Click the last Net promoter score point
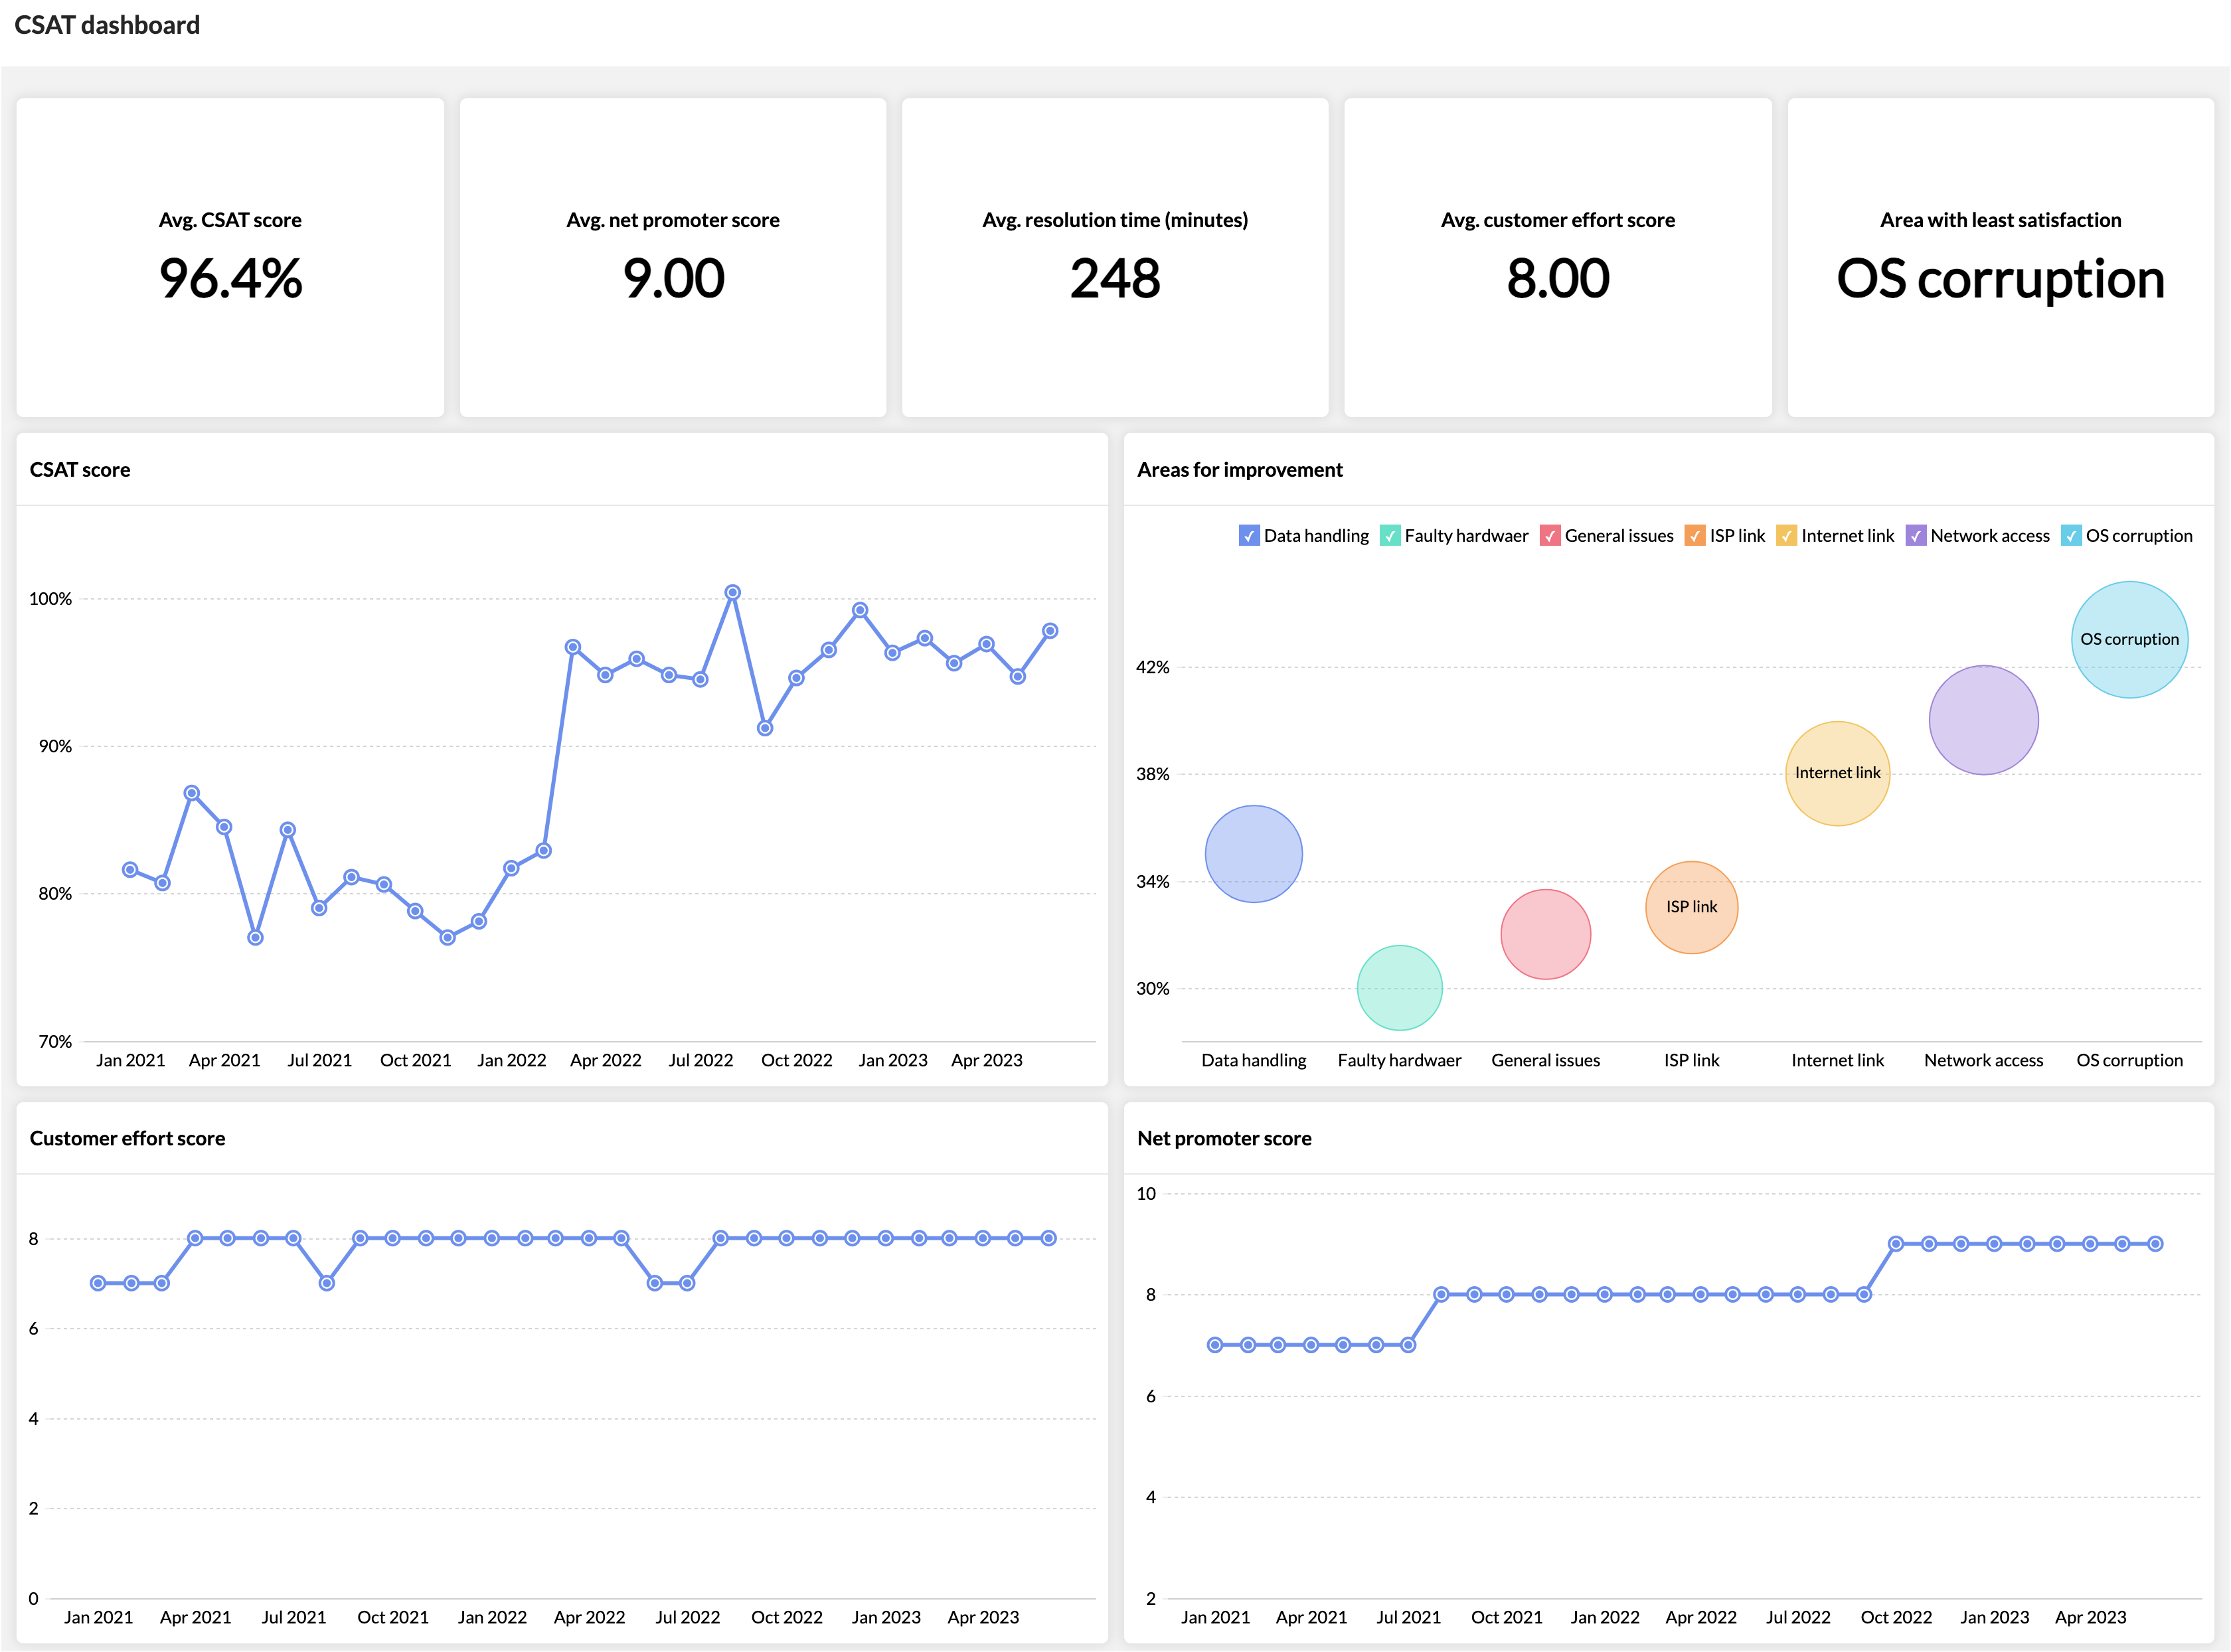Image resolution: width=2231 pixels, height=1652 pixels. click(x=2156, y=1243)
